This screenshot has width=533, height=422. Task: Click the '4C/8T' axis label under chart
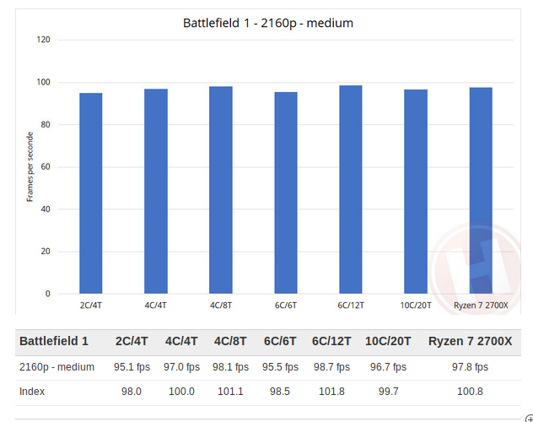click(x=221, y=306)
